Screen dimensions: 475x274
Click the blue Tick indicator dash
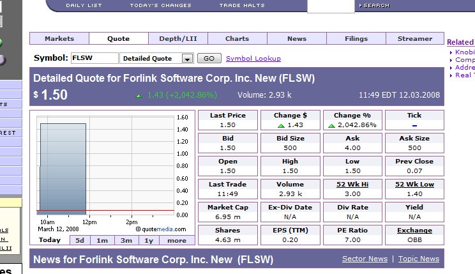pyautogui.click(x=414, y=126)
